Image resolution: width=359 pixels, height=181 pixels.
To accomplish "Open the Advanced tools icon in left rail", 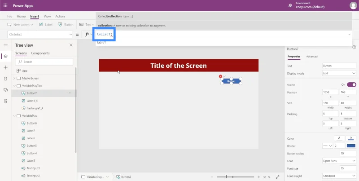I will [6, 101].
